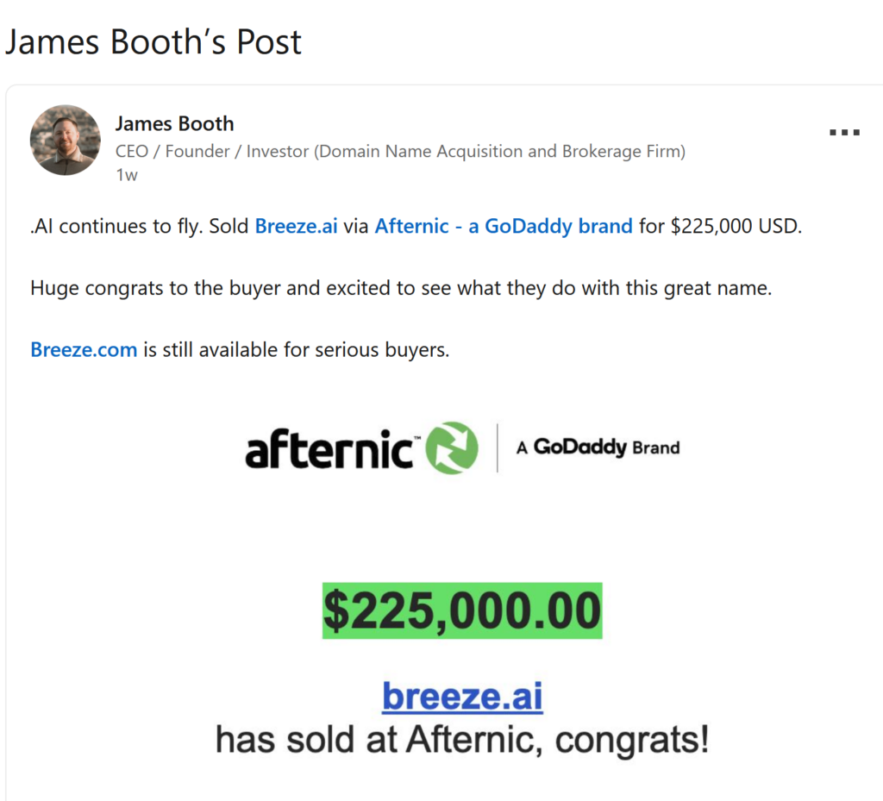The image size is (883, 801).
Task: Select the A GoDaddy Brand logo text
Action: 598,447
